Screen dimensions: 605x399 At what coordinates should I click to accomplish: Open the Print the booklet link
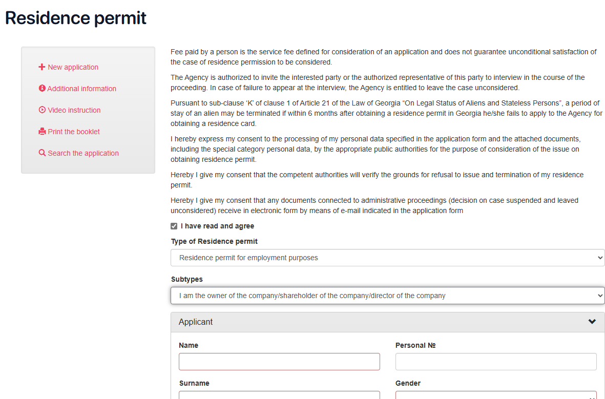74,132
